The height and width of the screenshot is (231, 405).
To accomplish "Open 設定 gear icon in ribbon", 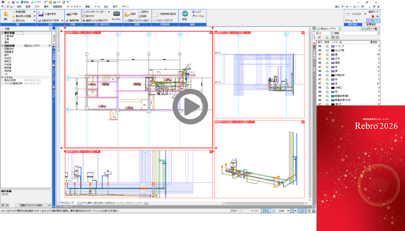I will coord(185,14).
